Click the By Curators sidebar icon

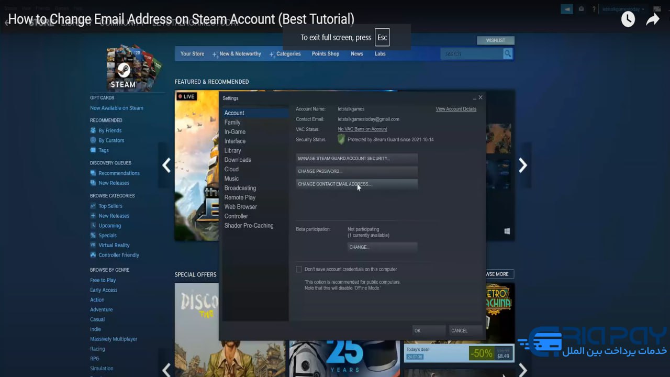coord(93,140)
